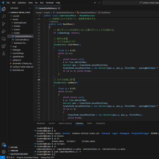The image size is (159, 159).
Task: Click line number 40 in the gutter
Action: pos(39,80)
